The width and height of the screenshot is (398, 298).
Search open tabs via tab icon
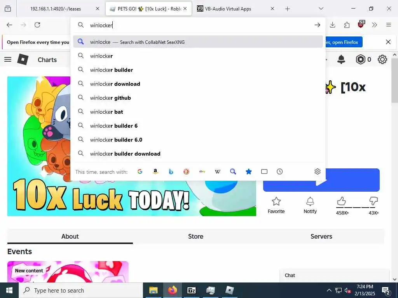pyautogui.click(x=264, y=172)
